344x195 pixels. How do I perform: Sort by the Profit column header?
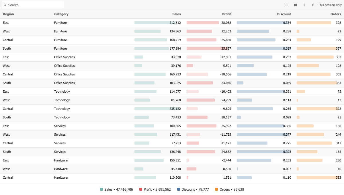tap(226, 14)
